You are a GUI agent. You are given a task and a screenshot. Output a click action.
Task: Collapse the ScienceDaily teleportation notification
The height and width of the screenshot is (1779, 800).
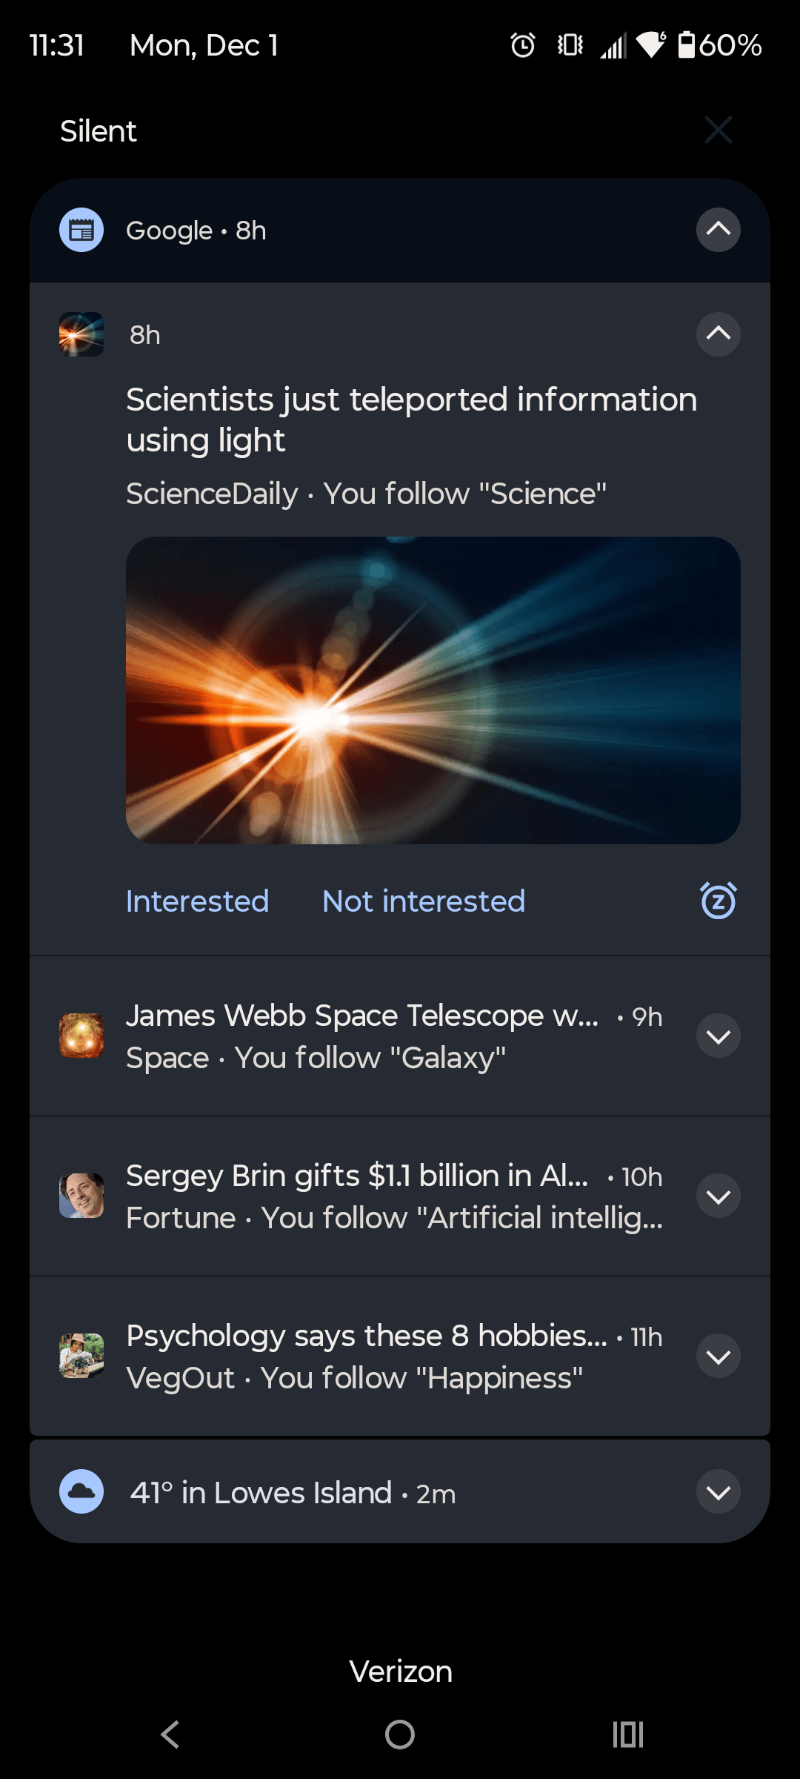(718, 334)
